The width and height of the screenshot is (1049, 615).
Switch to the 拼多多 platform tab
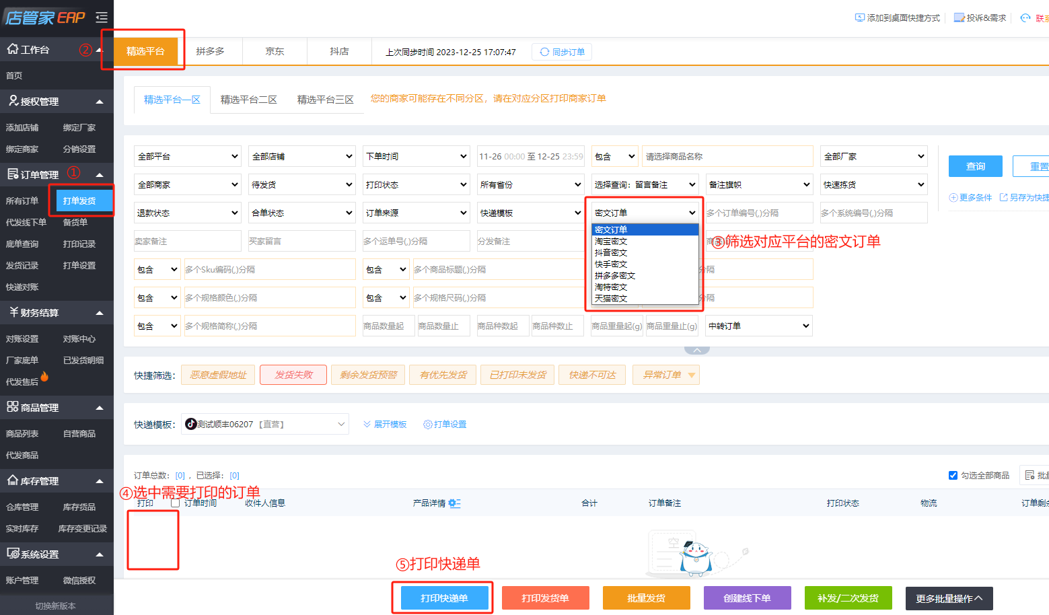211,51
